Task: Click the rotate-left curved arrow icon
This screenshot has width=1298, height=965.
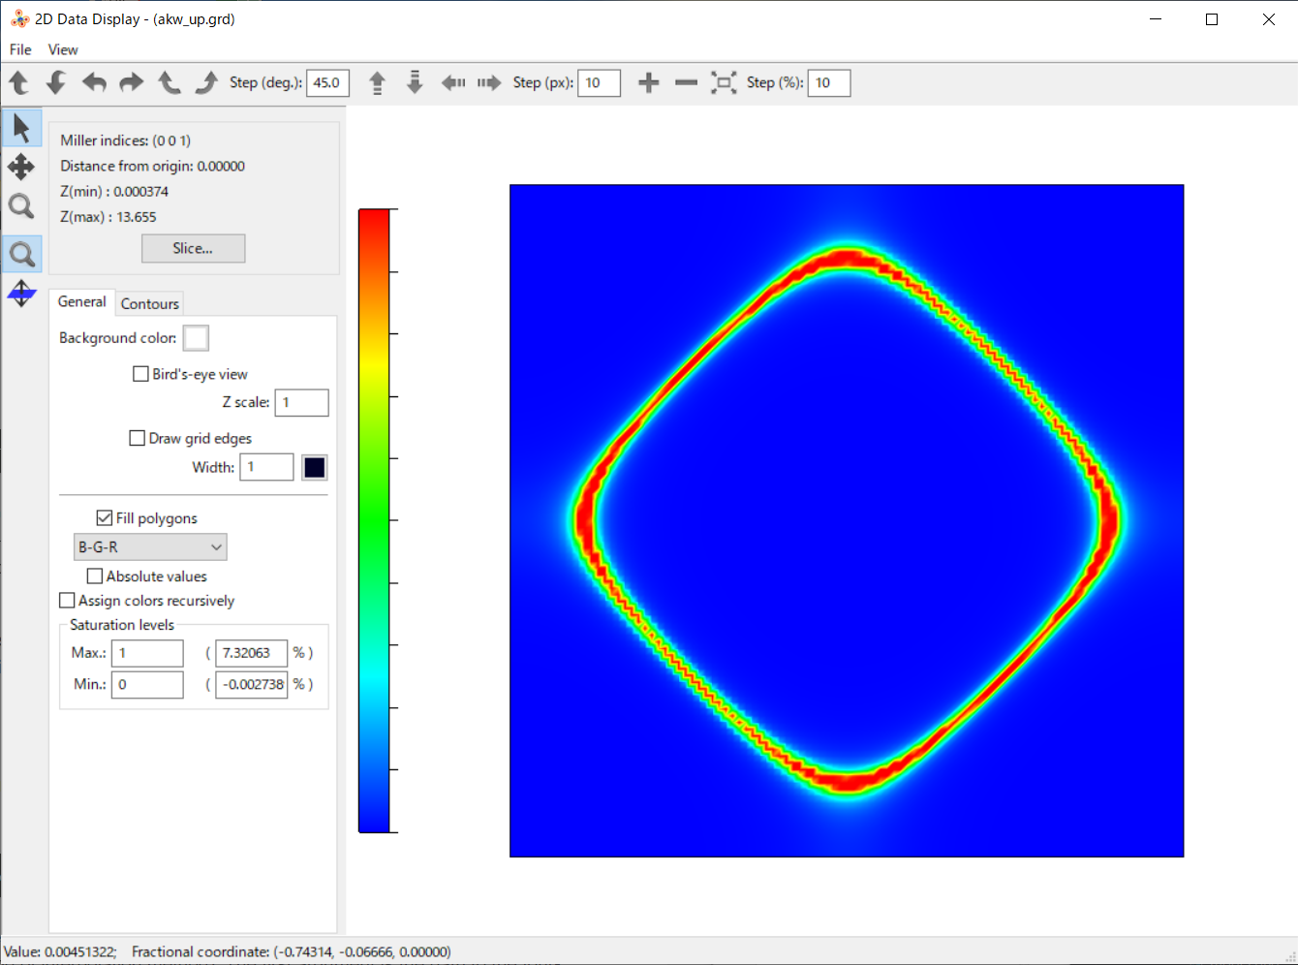Action: point(94,82)
